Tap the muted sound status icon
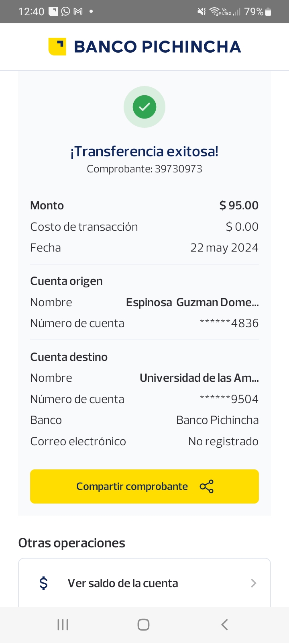The width and height of the screenshot is (289, 643). click(201, 12)
